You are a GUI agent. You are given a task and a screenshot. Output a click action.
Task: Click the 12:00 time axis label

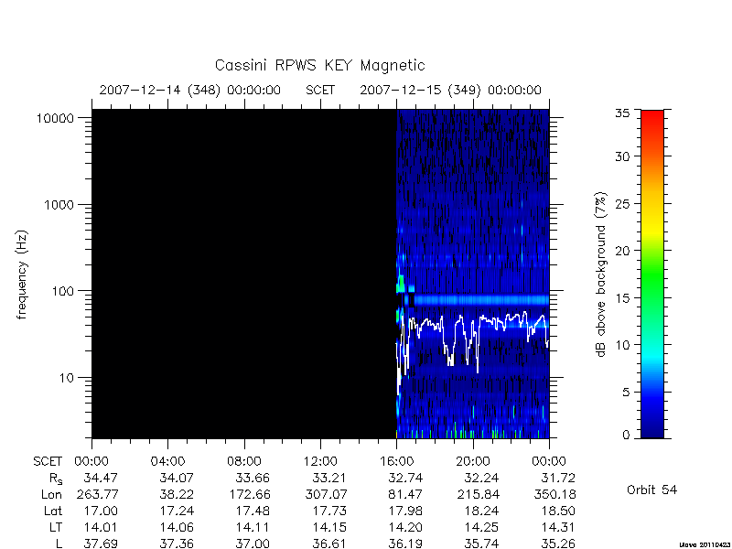tap(320, 461)
